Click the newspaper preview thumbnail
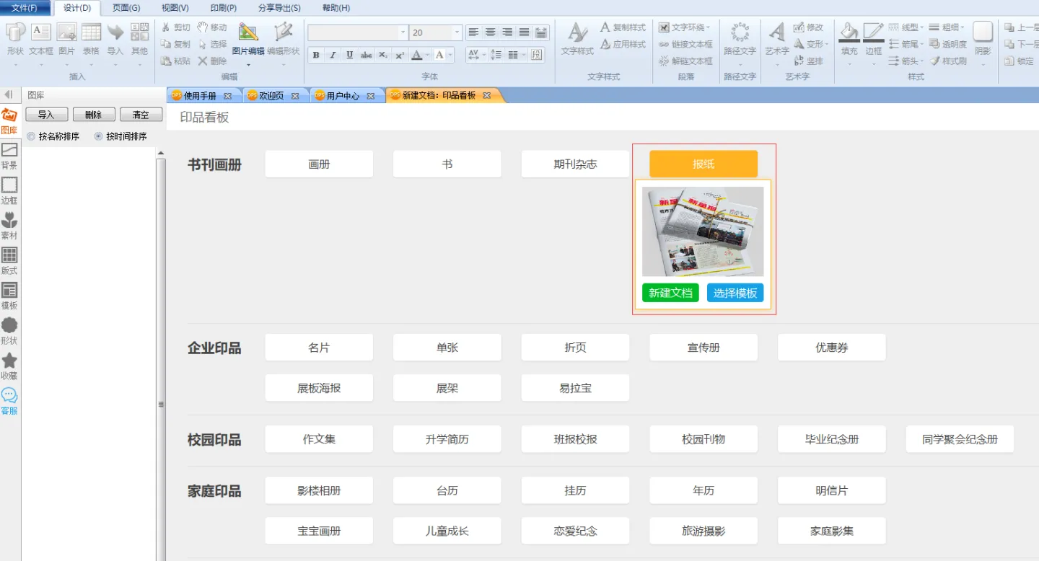The width and height of the screenshot is (1039, 561). [703, 231]
